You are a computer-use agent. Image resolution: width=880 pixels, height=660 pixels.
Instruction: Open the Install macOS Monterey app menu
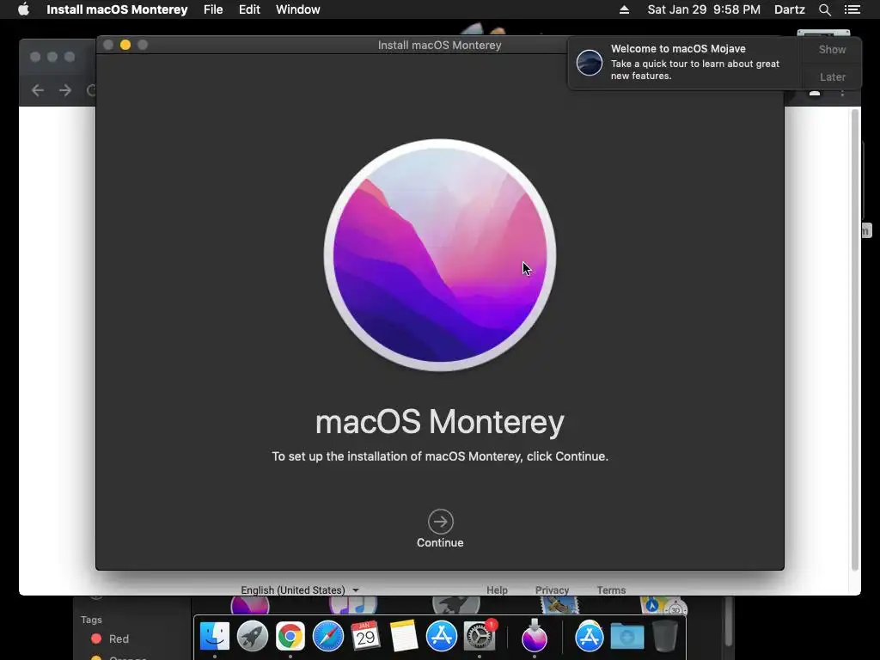pyautogui.click(x=117, y=9)
